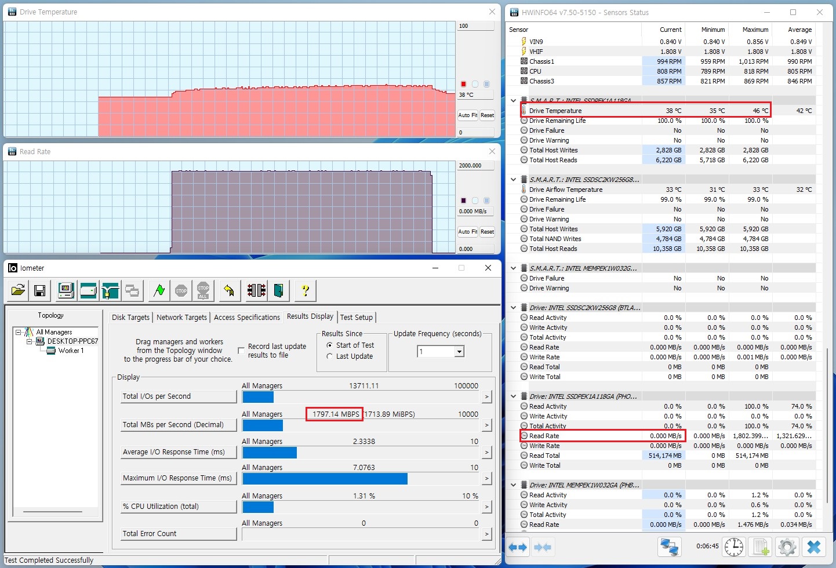Reset workers with yellow return arrow icon
Screen dimensions: 836x568
(230, 290)
